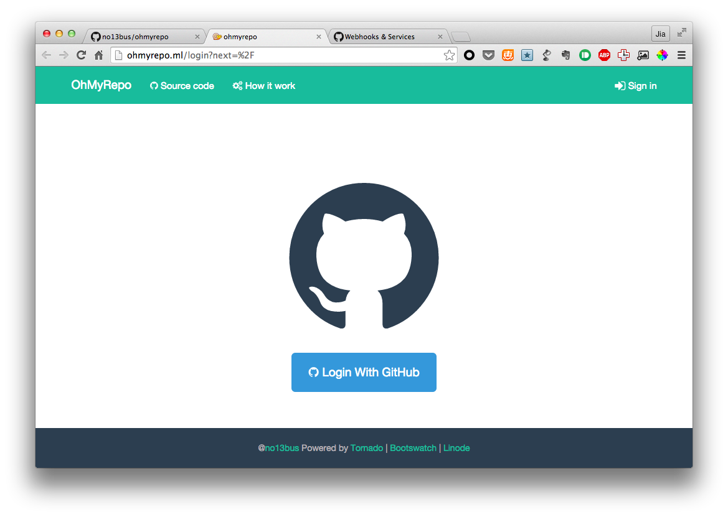728x517 pixels.
Task: Click Sign in in the navbar
Action: point(636,86)
